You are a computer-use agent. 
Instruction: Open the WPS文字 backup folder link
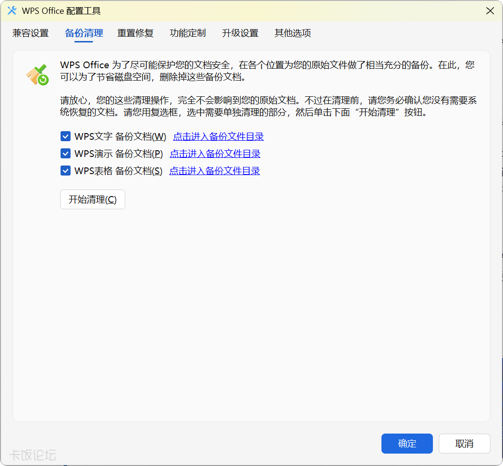[218, 136]
